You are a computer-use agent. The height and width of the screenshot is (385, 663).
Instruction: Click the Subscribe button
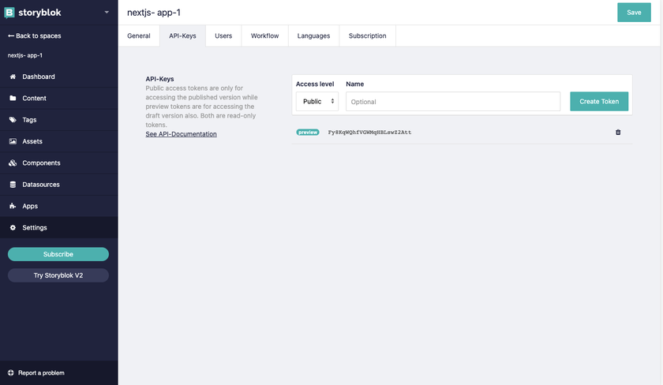[x=58, y=254]
